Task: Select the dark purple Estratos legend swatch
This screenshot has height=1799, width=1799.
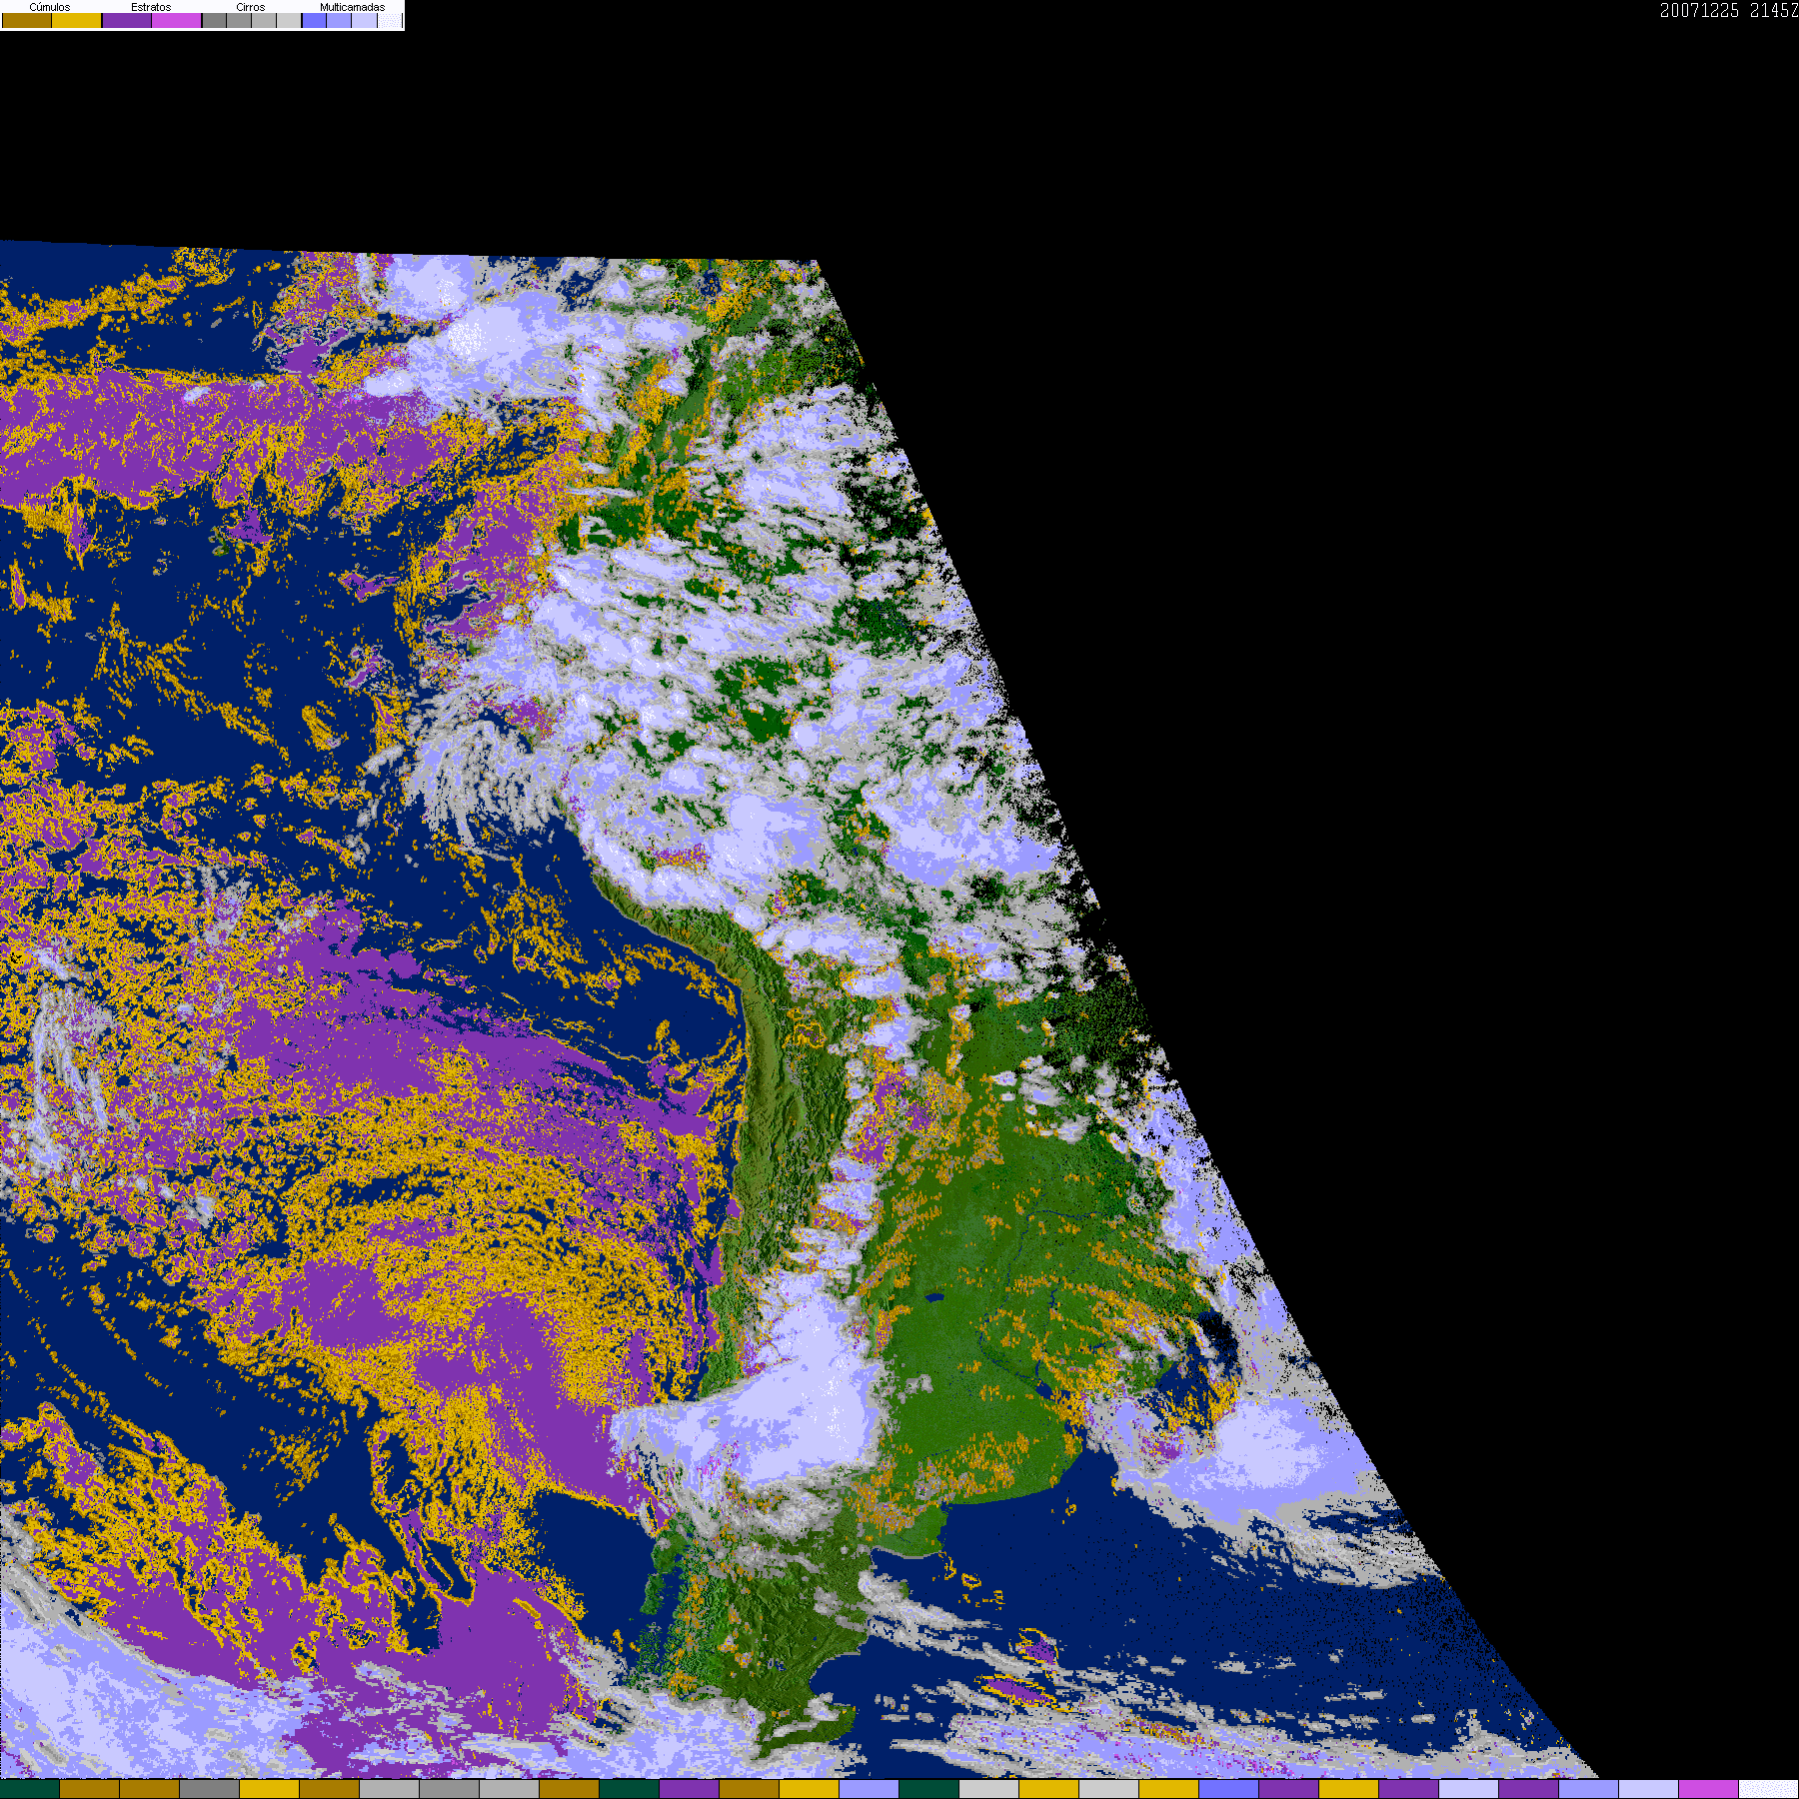Action: pyautogui.click(x=127, y=20)
